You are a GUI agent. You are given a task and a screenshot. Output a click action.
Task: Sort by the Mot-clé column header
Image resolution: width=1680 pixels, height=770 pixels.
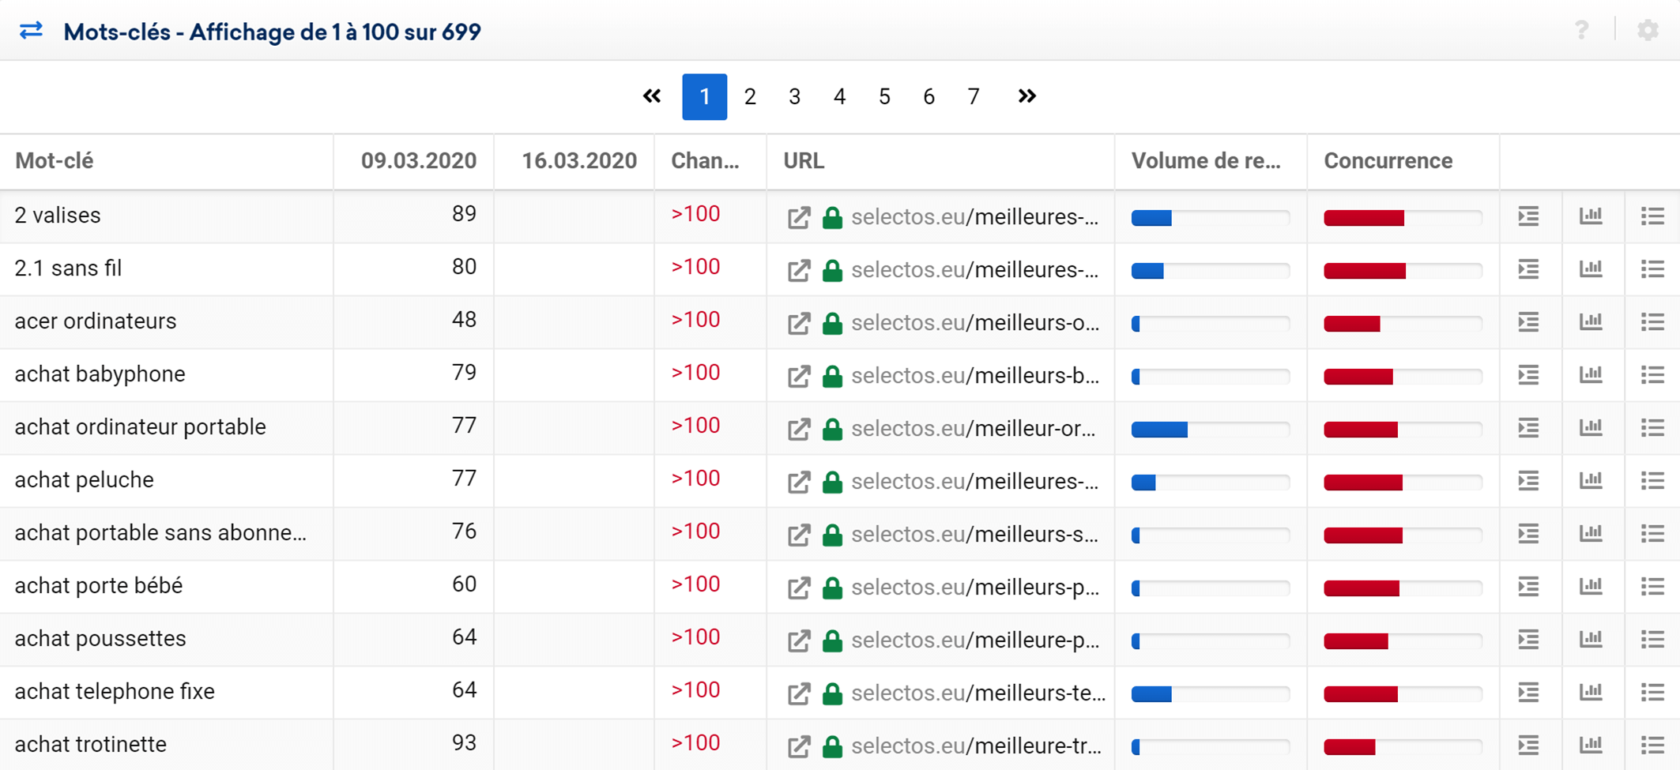[55, 161]
